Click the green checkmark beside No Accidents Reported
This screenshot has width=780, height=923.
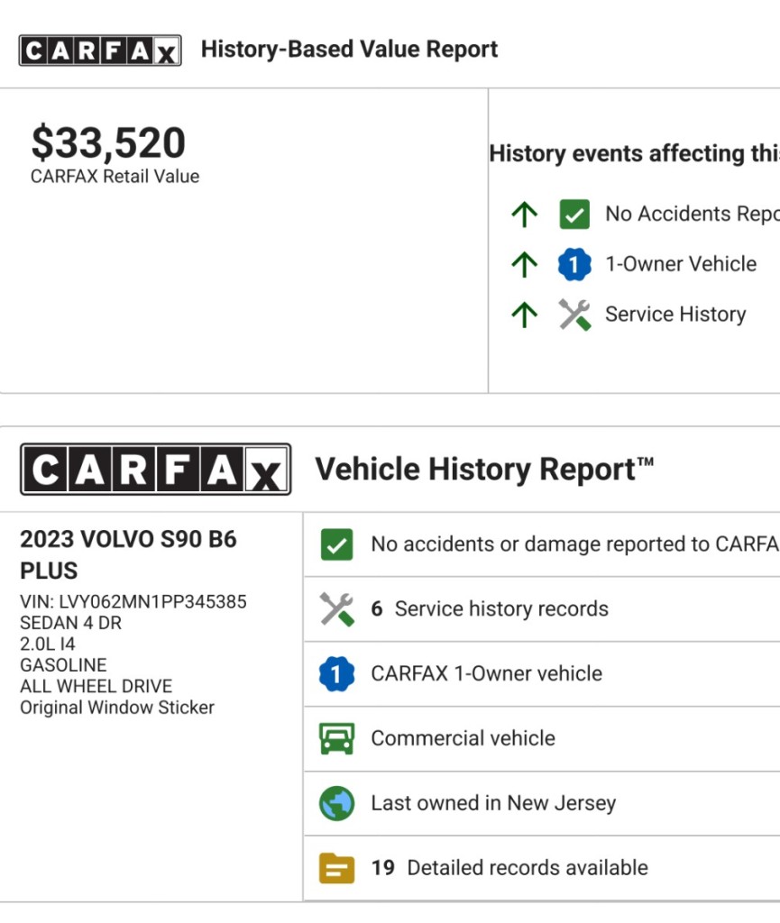574,215
